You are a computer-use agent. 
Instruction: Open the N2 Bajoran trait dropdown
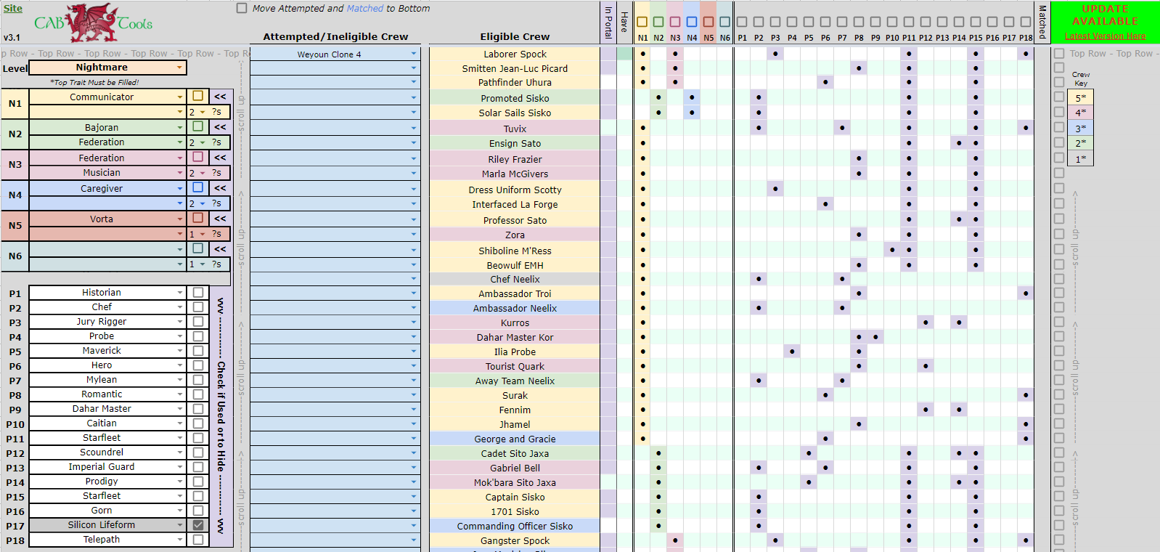(x=180, y=128)
